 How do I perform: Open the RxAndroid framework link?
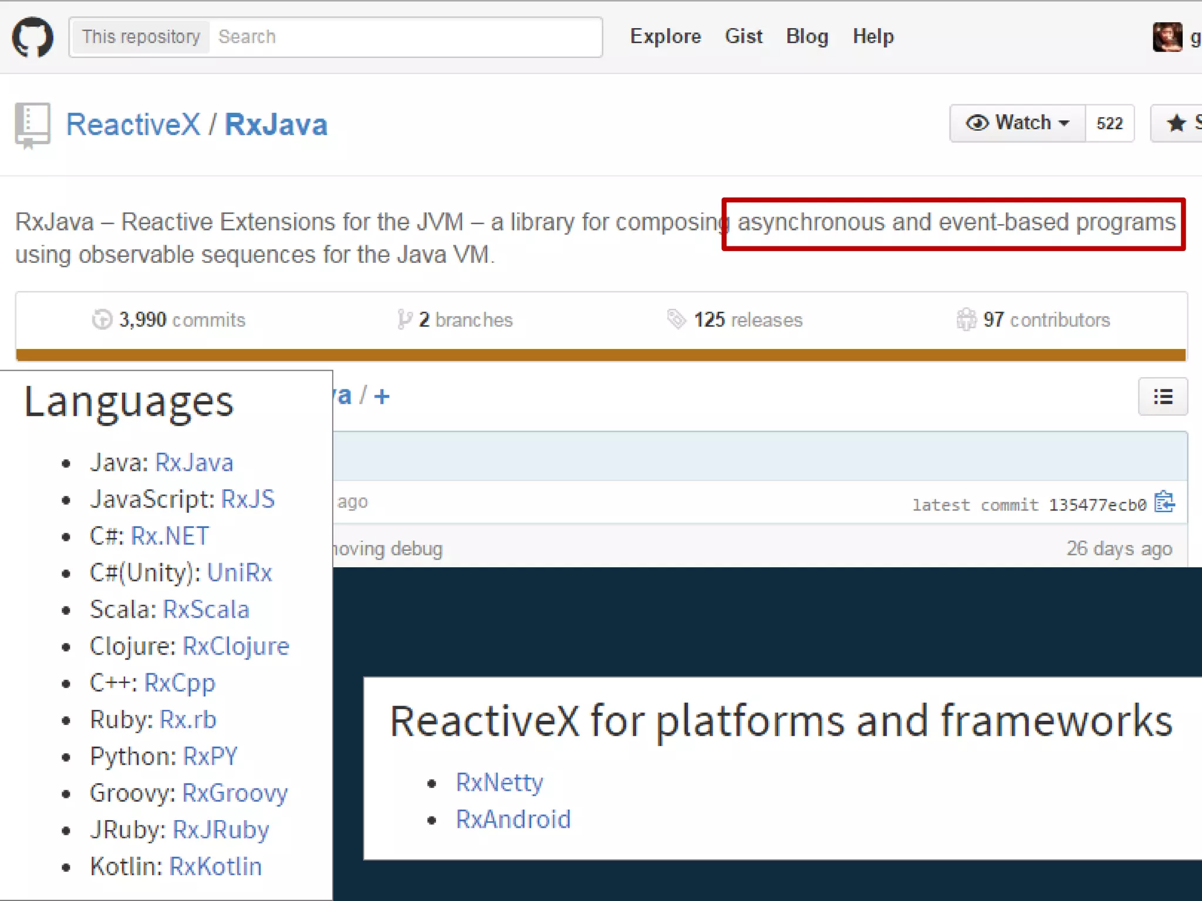click(x=513, y=819)
